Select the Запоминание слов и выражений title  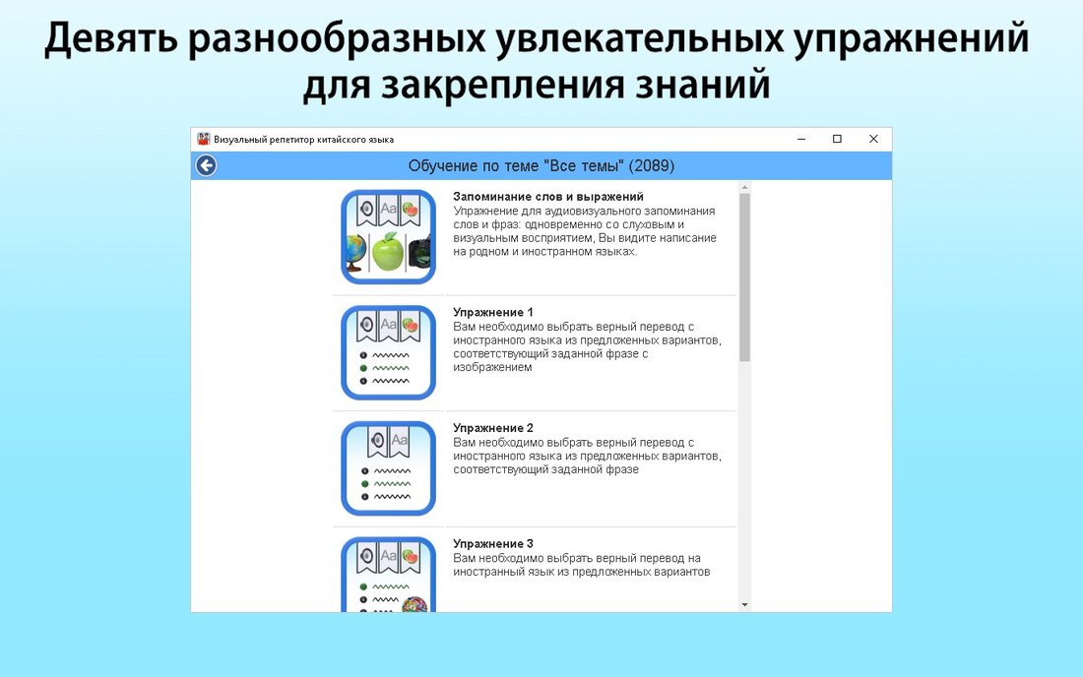click(548, 197)
